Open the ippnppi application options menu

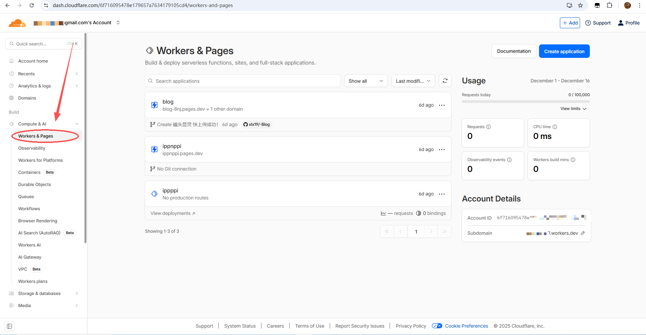tap(442, 150)
